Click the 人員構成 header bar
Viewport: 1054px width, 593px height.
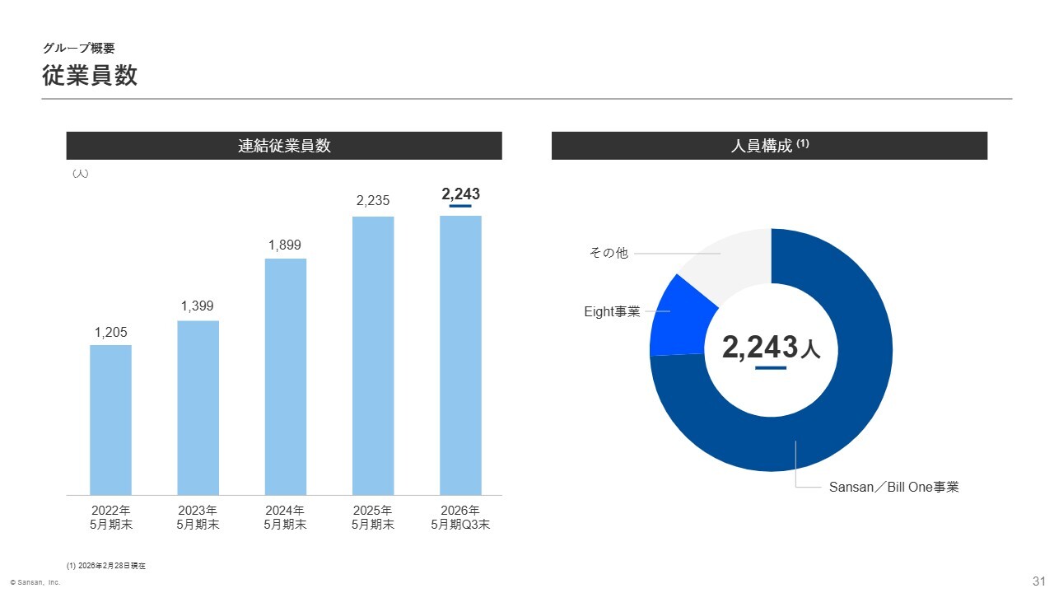click(769, 146)
